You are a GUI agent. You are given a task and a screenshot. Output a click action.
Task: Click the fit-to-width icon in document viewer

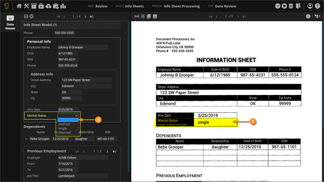137,16
